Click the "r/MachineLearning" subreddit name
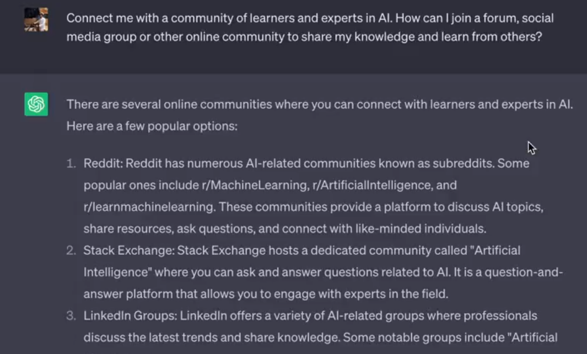Image resolution: width=587 pixels, height=354 pixels. pyautogui.click(x=254, y=185)
